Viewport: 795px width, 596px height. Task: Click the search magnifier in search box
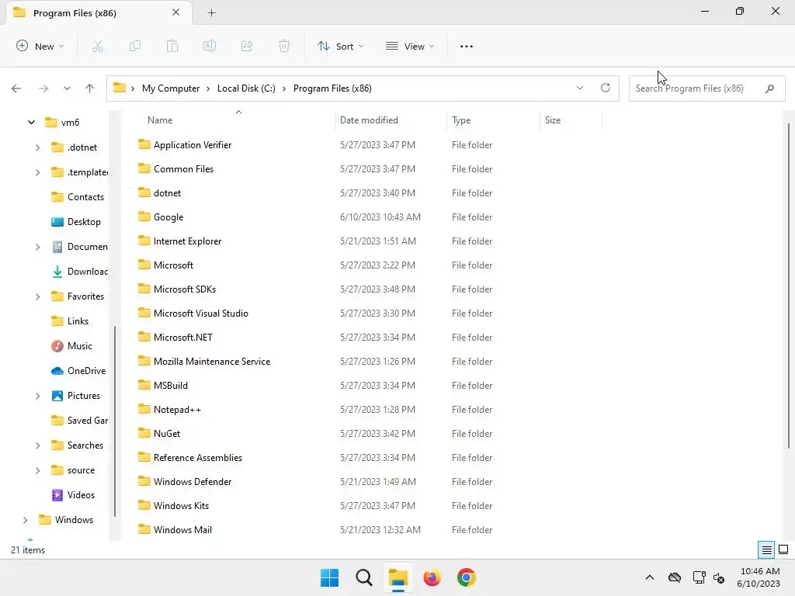[769, 88]
